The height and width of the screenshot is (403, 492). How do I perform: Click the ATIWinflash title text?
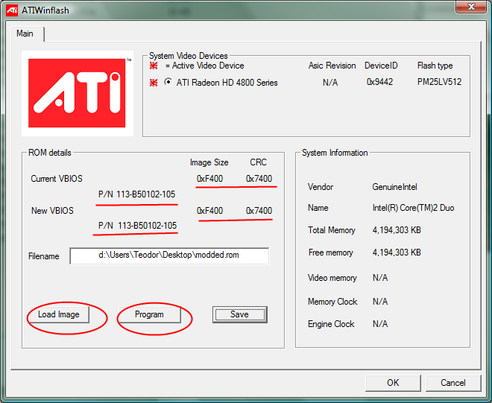[45, 10]
